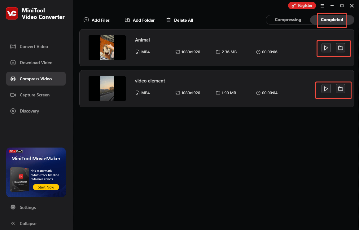
Task: Click the Add Files icon
Action: click(86, 20)
